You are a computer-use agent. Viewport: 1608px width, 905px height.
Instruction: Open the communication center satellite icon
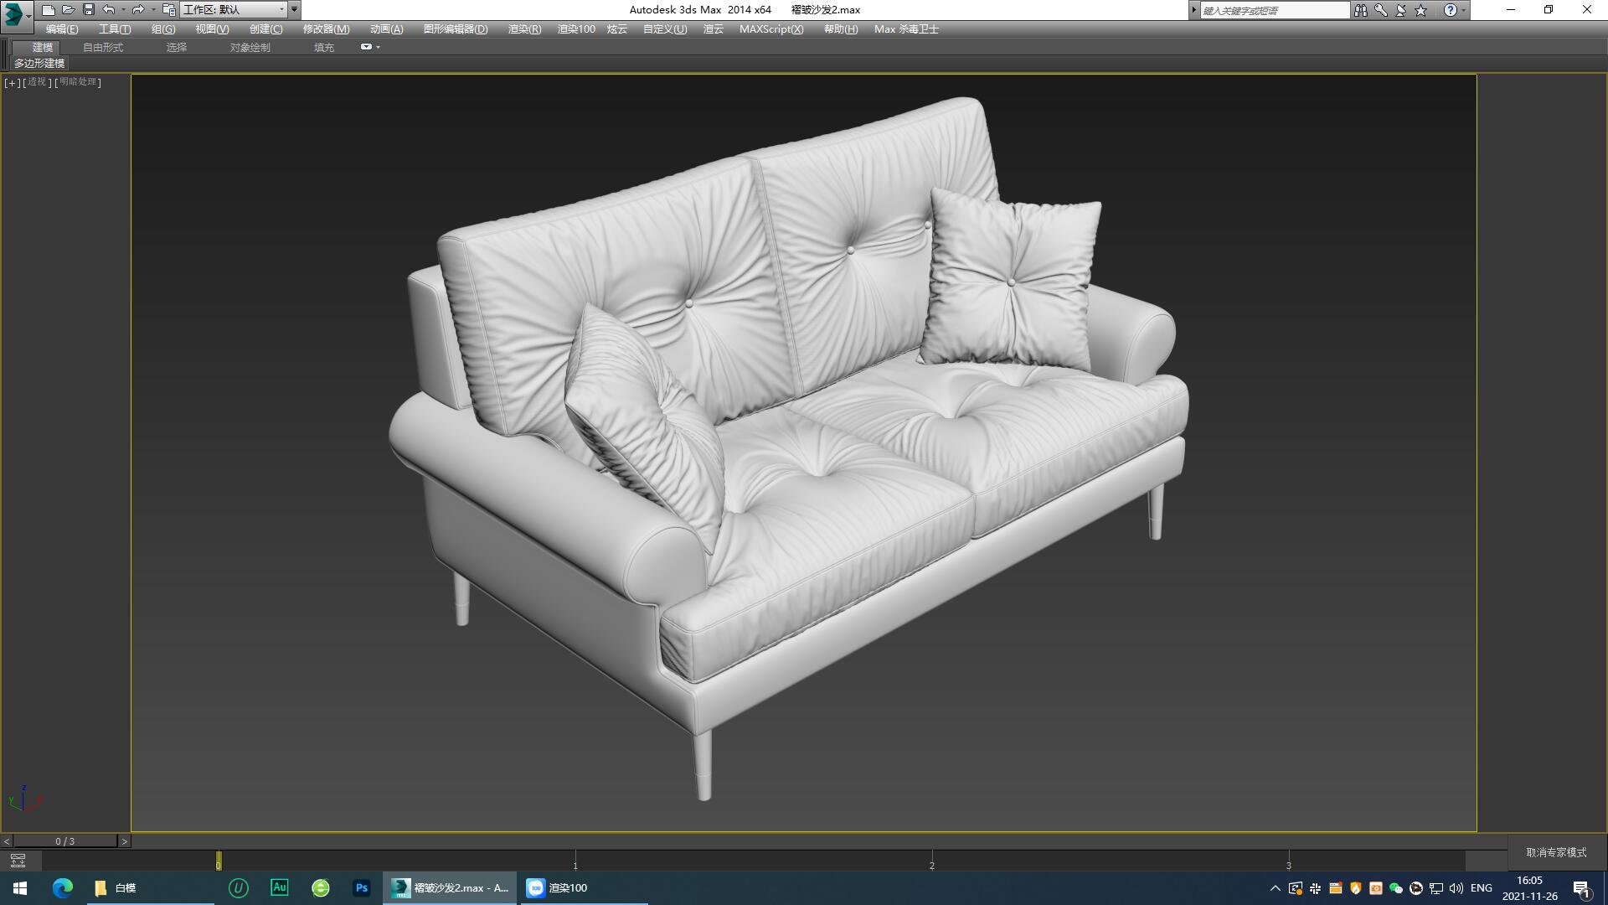coord(1399,10)
